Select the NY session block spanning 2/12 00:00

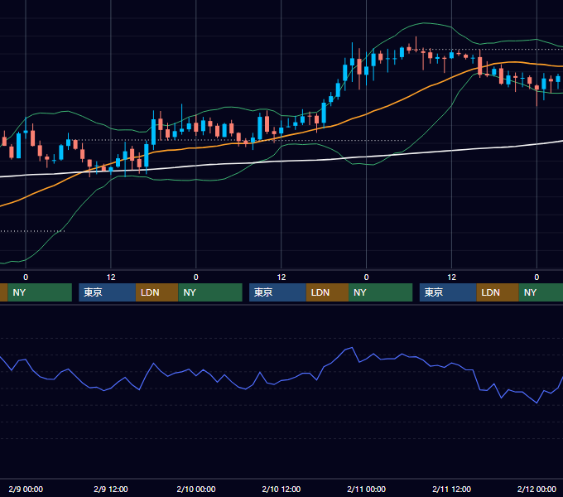point(541,292)
